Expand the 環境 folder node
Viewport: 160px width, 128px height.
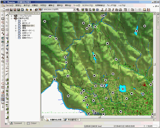point(16,28)
